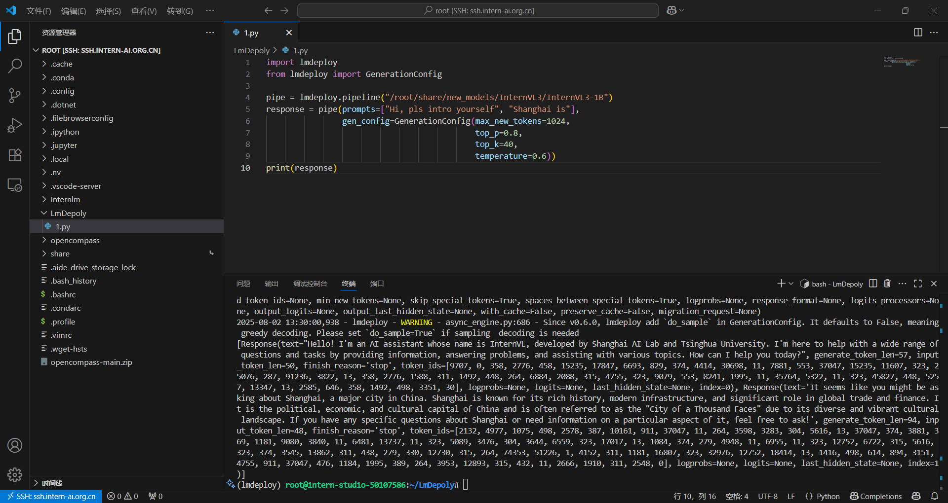948x503 pixels.
Task: Click the ports forwarded indicator
Action: (x=155, y=497)
